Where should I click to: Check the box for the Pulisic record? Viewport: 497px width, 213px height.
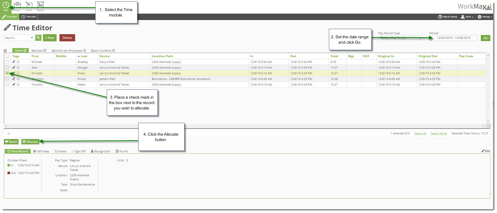[7, 79]
